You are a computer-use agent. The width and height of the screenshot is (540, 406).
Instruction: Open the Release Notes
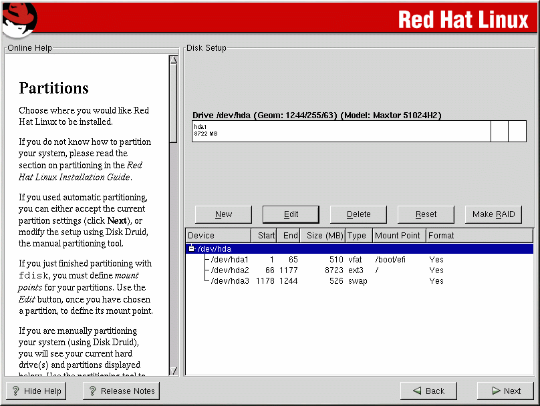click(121, 391)
